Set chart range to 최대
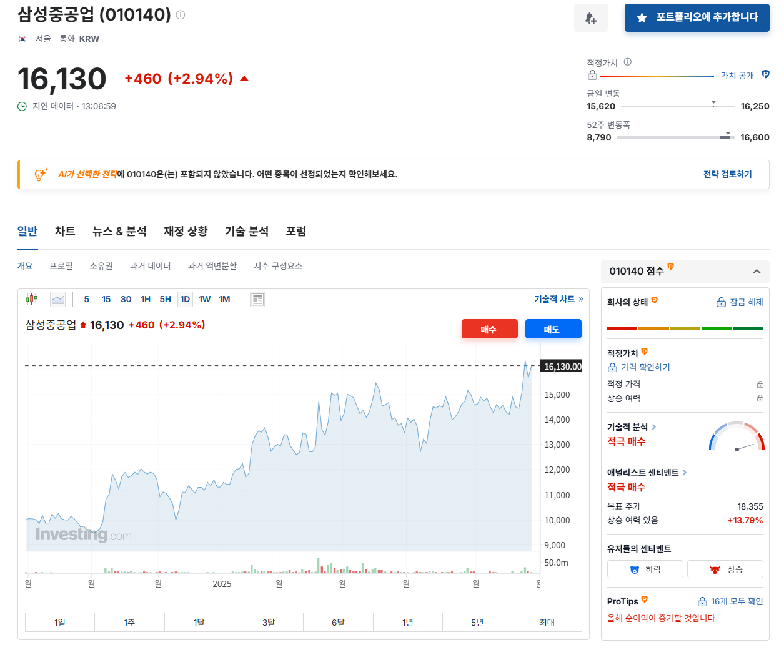This screenshot has height=655, width=784. coord(547,623)
